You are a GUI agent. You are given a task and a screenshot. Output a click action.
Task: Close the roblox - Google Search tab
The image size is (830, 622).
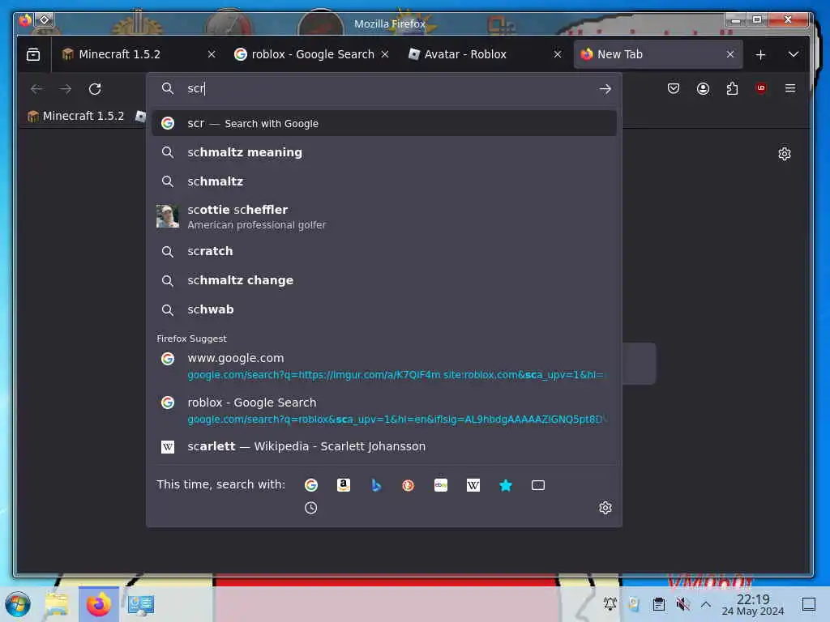click(385, 54)
